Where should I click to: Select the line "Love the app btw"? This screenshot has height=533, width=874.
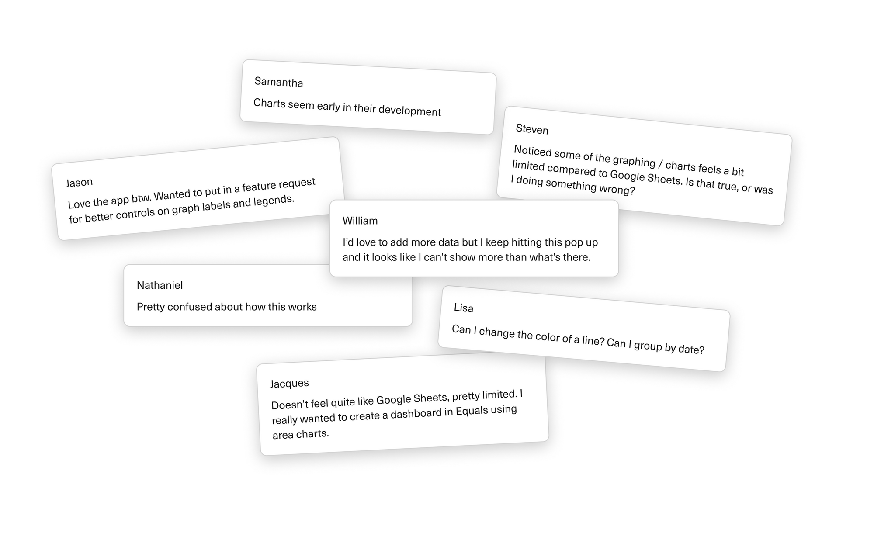191,193
